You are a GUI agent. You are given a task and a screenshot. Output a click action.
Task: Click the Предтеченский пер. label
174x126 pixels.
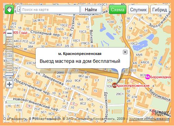pos(32,87)
